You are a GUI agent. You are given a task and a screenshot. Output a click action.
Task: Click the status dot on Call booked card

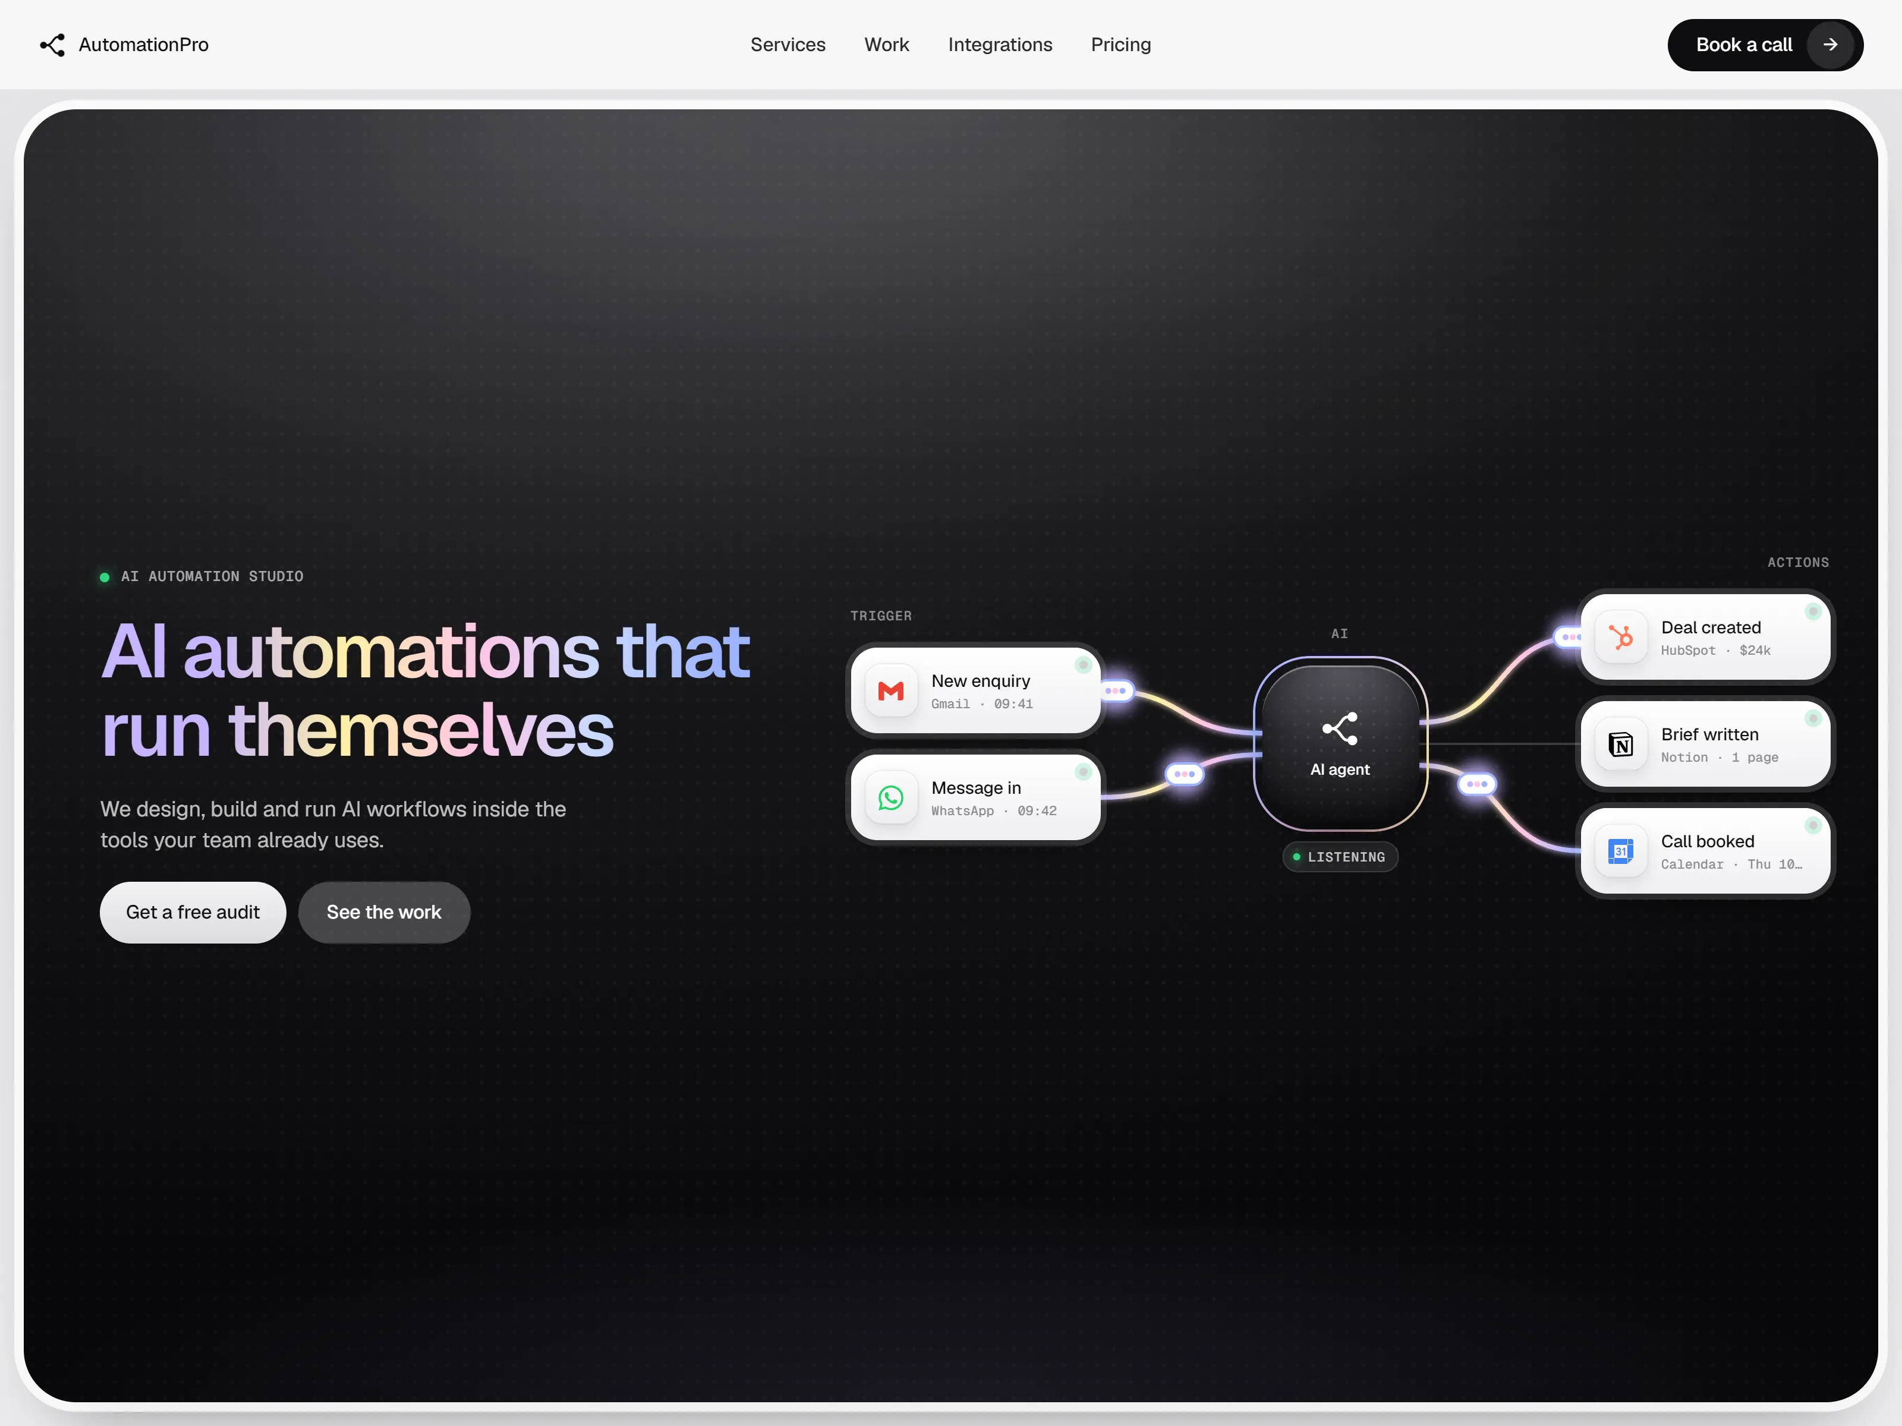click(1813, 825)
